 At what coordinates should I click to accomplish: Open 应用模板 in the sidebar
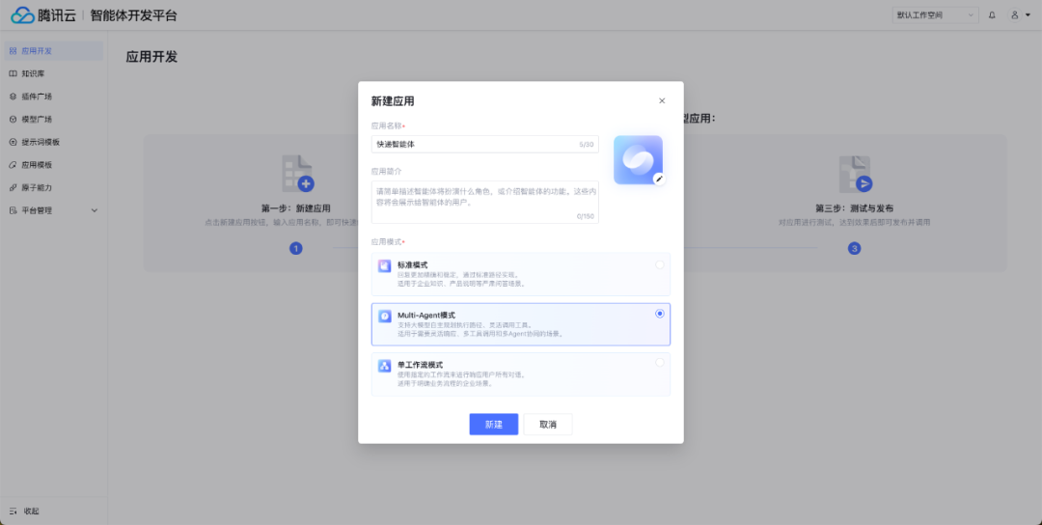coord(53,165)
